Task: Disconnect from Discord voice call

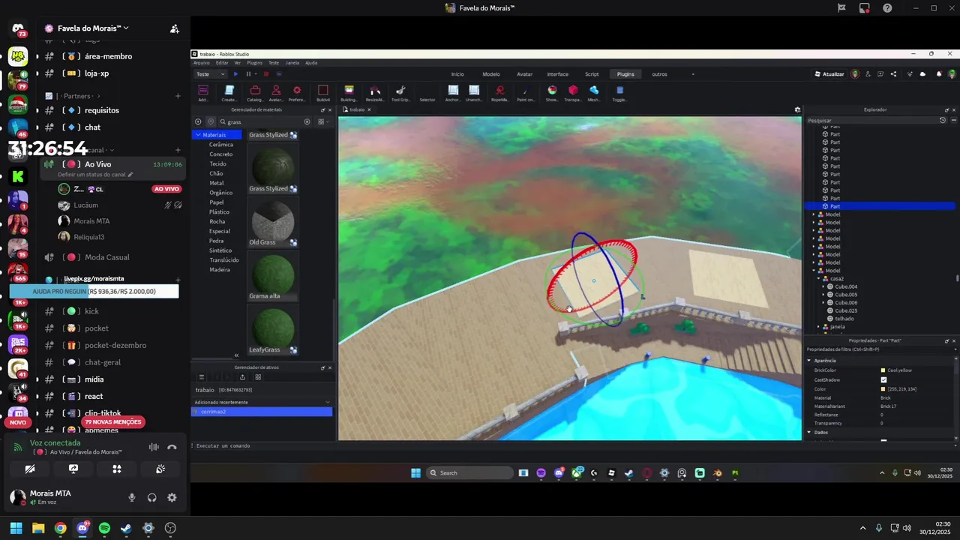Action: (172, 447)
